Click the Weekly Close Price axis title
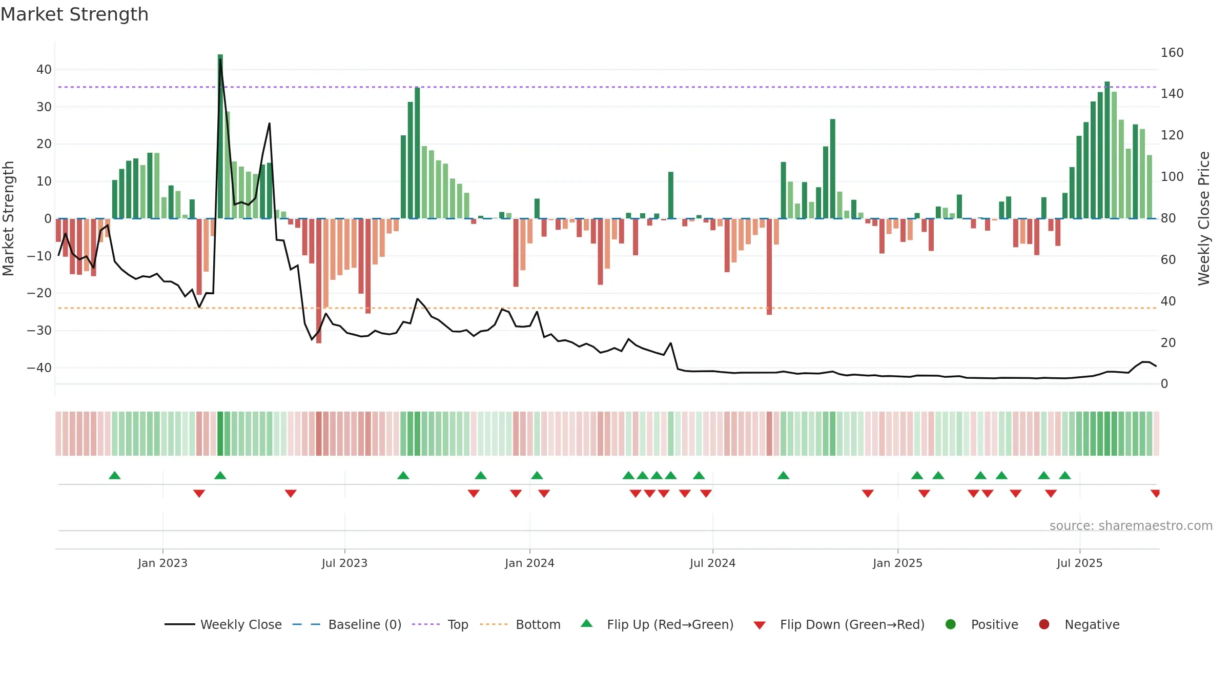Image resolution: width=1230 pixels, height=692 pixels. tap(1204, 218)
